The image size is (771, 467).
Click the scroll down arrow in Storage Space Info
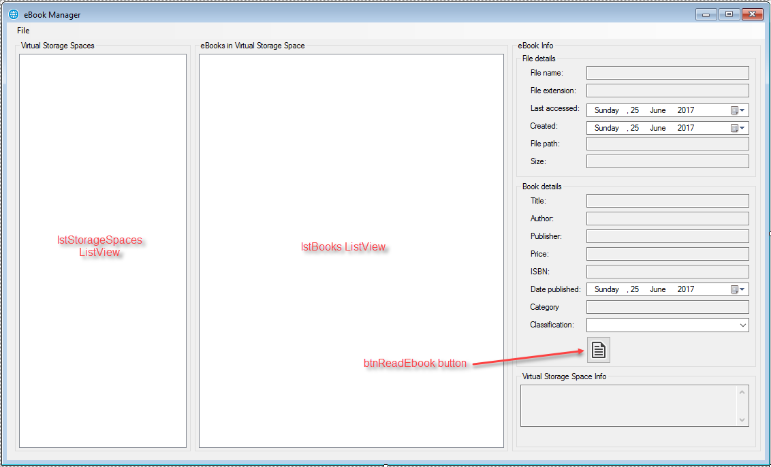742,420
